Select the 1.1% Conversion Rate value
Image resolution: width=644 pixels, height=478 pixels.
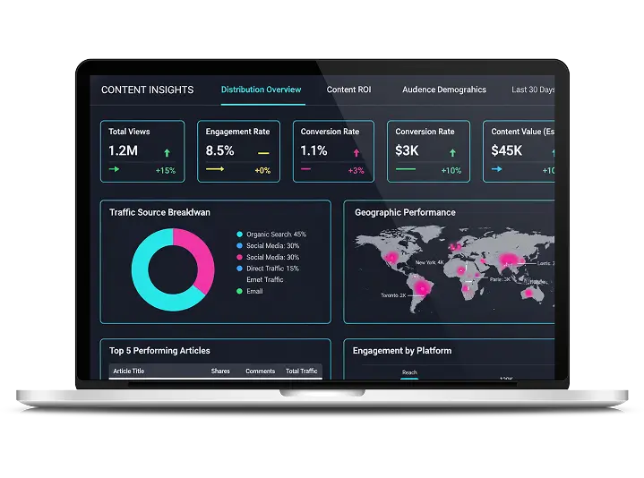pyautogui.click(x=313, y=150)
